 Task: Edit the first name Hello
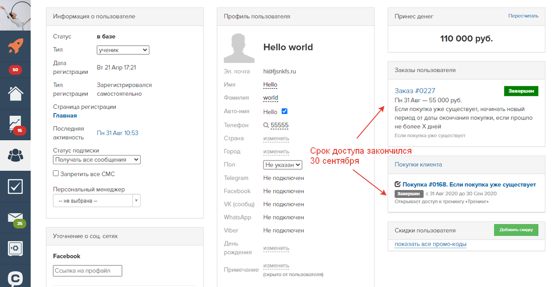271,84
